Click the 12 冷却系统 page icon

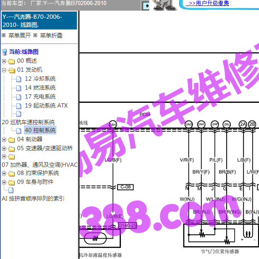(19, 79)
